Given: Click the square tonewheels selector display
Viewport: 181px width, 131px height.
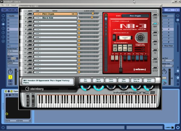Looking at the screenshot, I should 125,38.
